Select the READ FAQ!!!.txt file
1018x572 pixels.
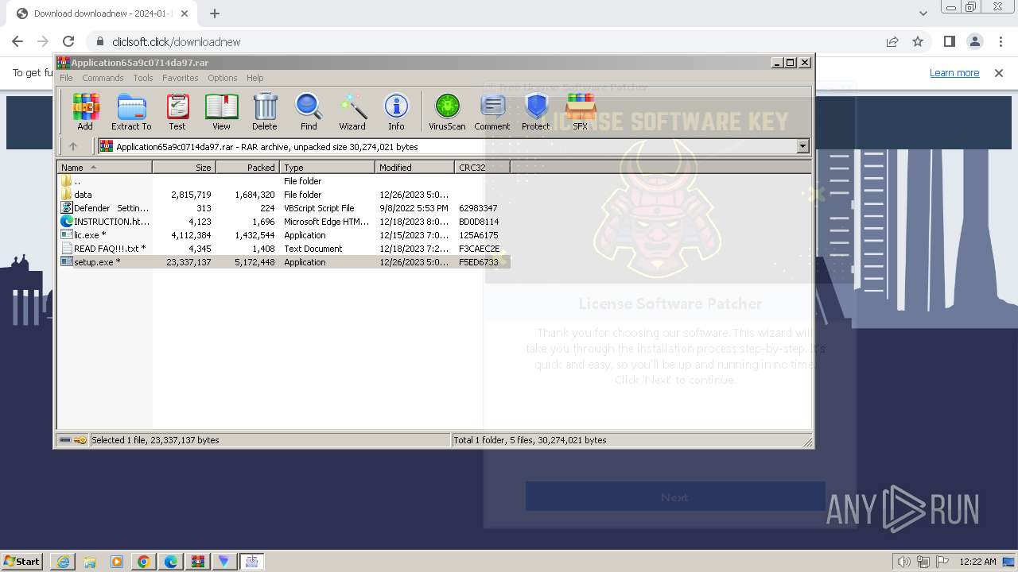pos(284,249)
